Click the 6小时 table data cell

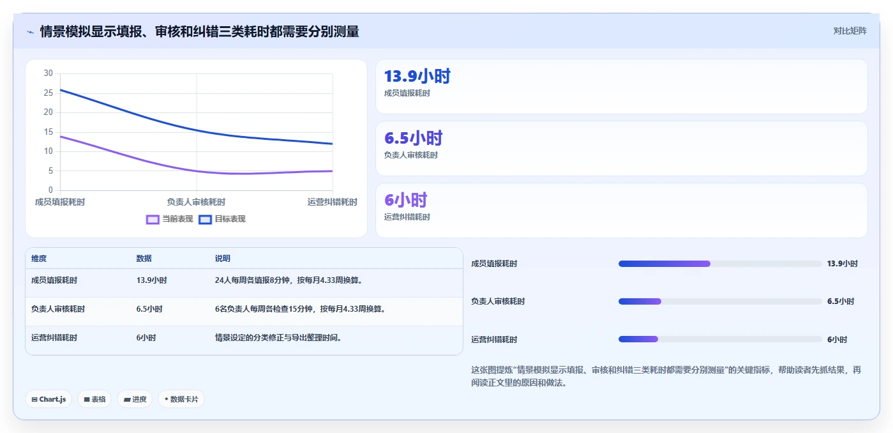(x=146, y=338)
